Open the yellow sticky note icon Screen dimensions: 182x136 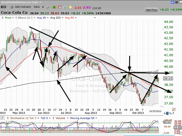[70, 7]
